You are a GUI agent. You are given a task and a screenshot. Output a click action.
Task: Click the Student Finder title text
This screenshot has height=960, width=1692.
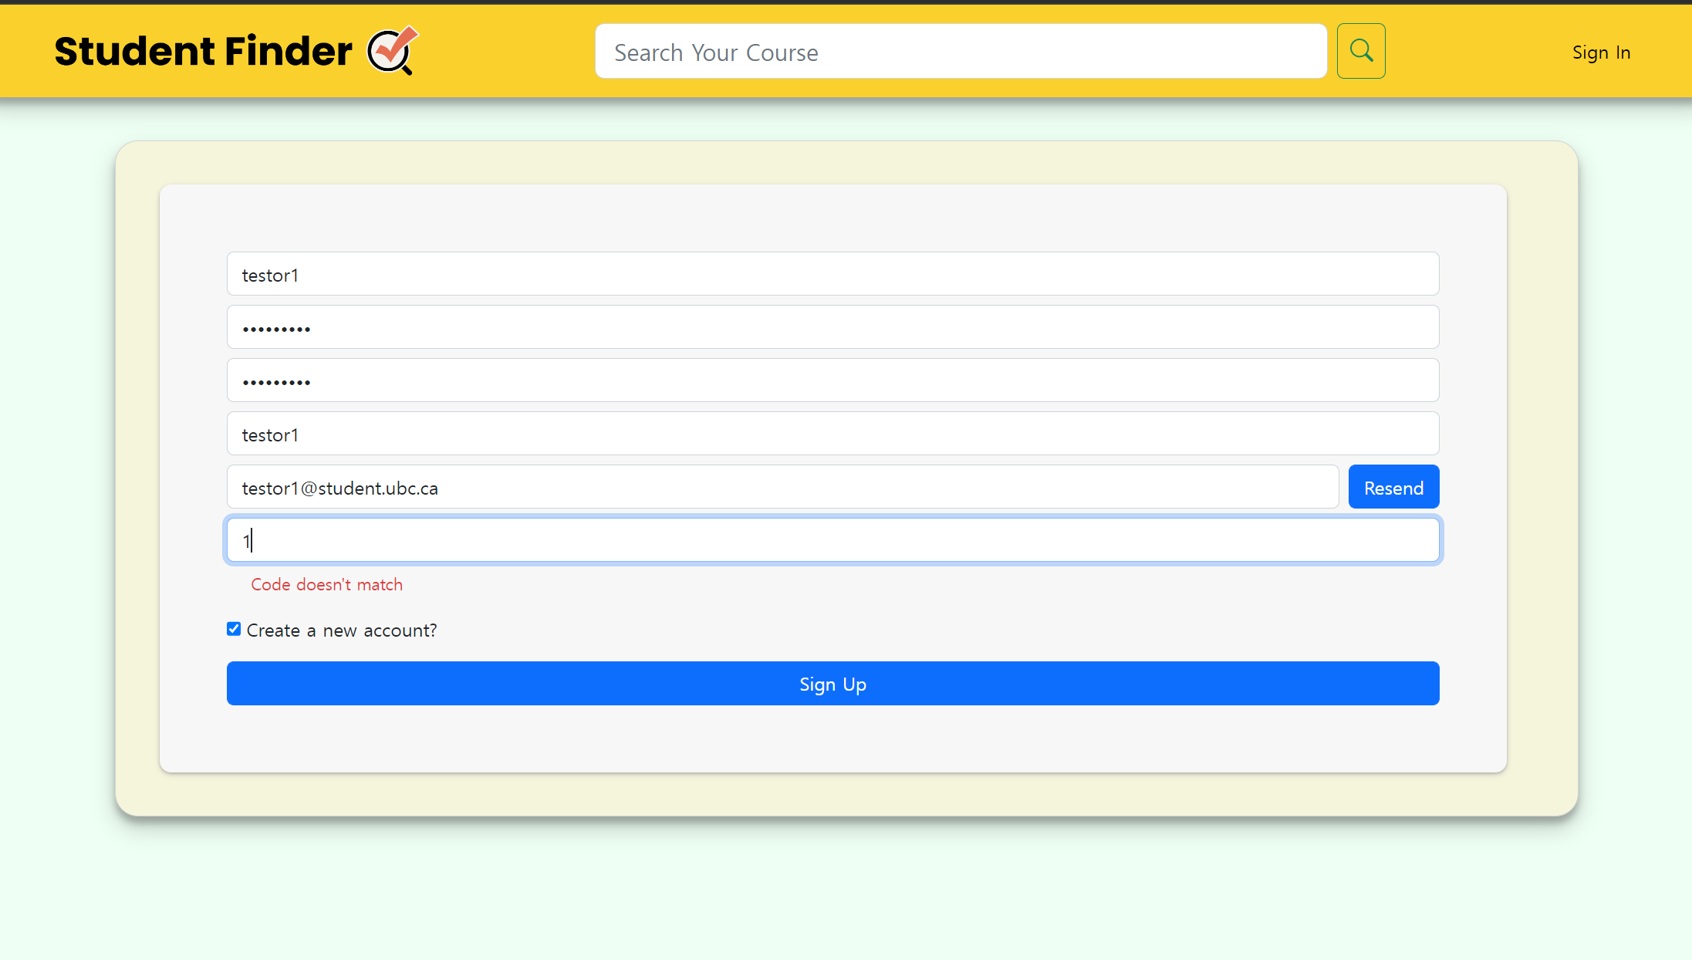click(x=203, y=51)
